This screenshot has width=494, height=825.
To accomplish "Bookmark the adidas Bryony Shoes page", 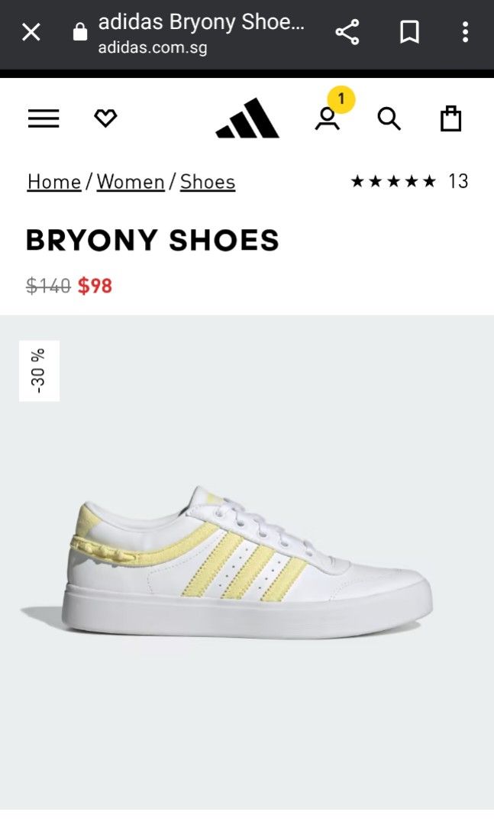I will point(409,32).
